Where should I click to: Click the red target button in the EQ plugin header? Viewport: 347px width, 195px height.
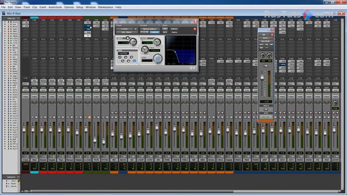click(195, 29)
